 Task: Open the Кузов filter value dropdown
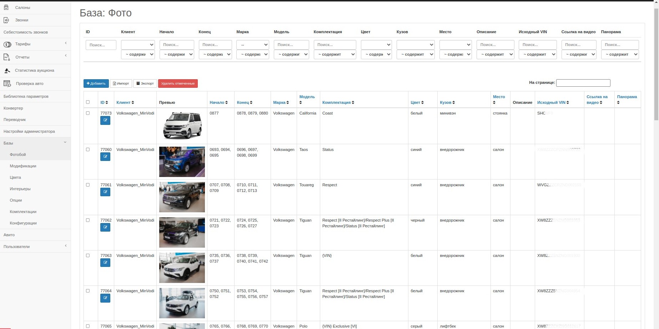(x=416, y=45)
